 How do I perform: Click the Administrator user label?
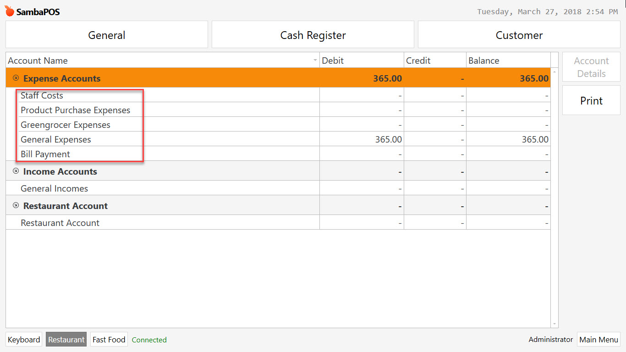[550, 339]
